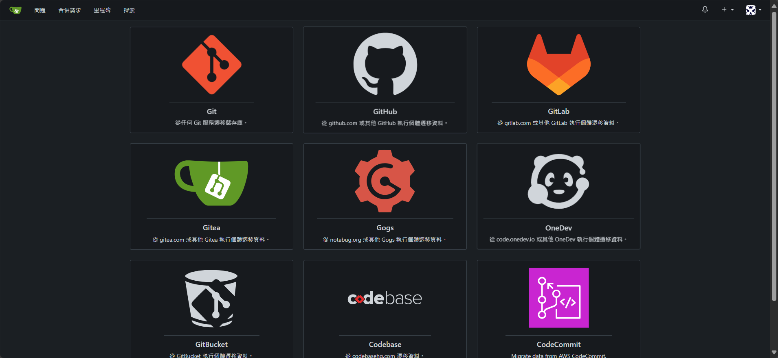The height and width of the screenshot is (358, 778).
Task: Expand the create new plus menu
Action: (727, 9)
